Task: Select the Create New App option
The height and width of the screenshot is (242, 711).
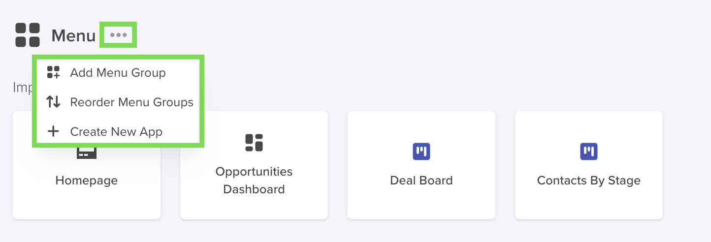Action: pos(118,132)
